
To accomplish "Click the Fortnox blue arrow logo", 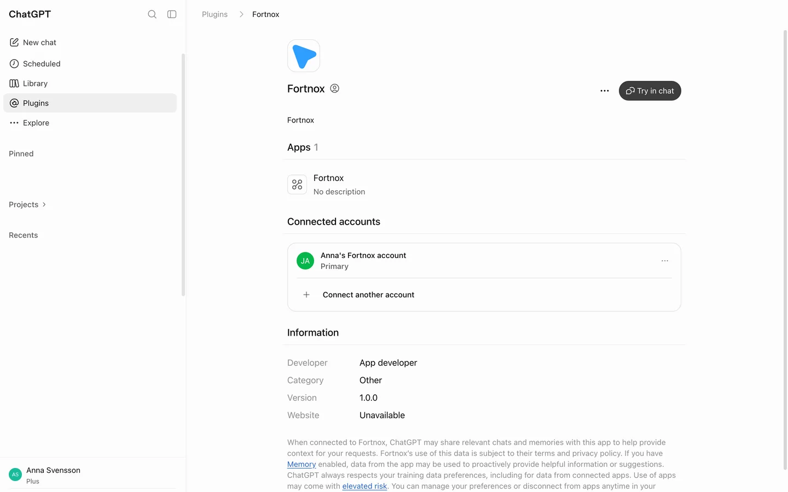I will (x=304, y=56).
